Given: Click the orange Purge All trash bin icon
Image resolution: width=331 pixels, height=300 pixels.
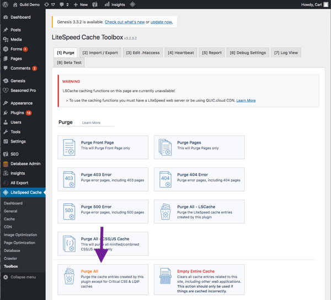Looking at the screenshot, I should point(70,276).
